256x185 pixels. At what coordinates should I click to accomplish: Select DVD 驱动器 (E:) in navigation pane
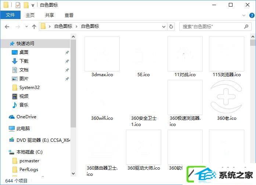[43, 140]
